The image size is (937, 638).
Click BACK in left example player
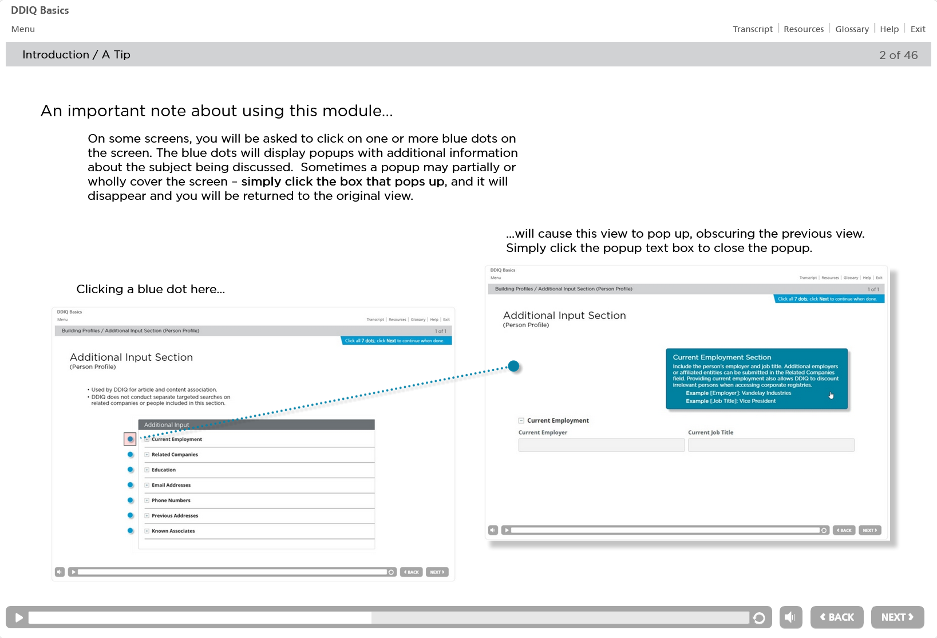coord(411,572)
